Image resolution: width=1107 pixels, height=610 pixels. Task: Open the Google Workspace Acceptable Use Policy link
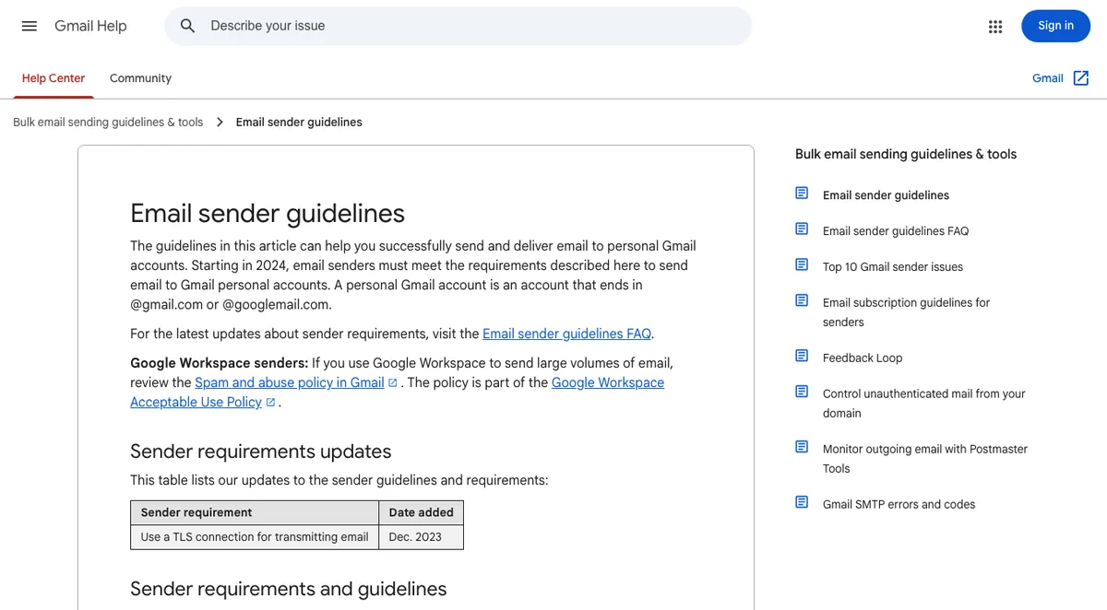[x=397, y=393]
